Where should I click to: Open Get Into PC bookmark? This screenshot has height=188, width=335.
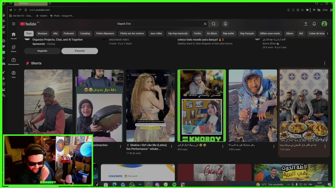[21, 16]
